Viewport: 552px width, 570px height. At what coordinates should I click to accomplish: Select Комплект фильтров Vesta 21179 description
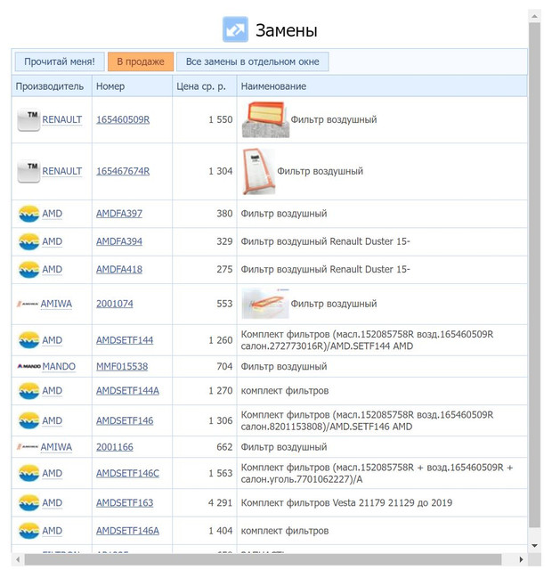(346, 503)
